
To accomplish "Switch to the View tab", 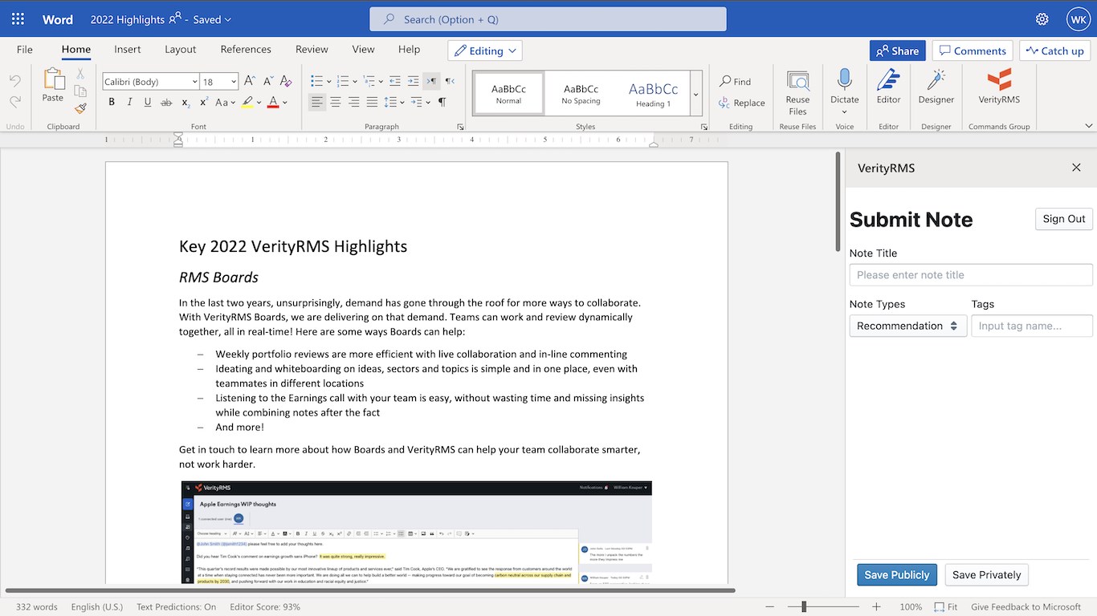I will pyautogui.click(x=363, y=49).
